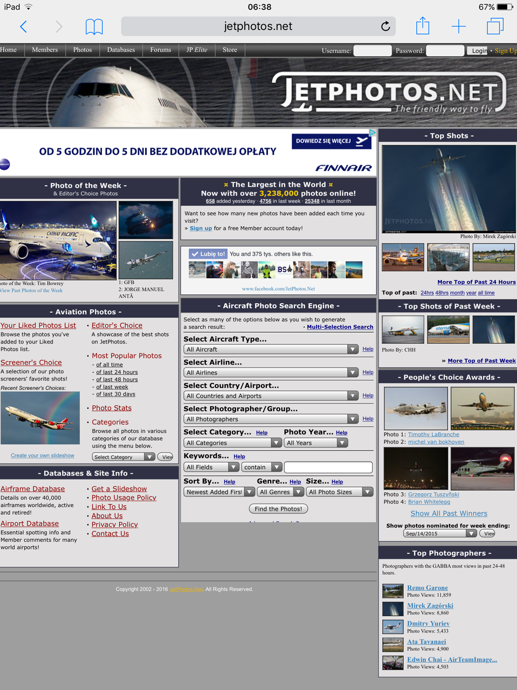
Task: Open Remo Garone's photographer thumbnail
Action: 393,590
